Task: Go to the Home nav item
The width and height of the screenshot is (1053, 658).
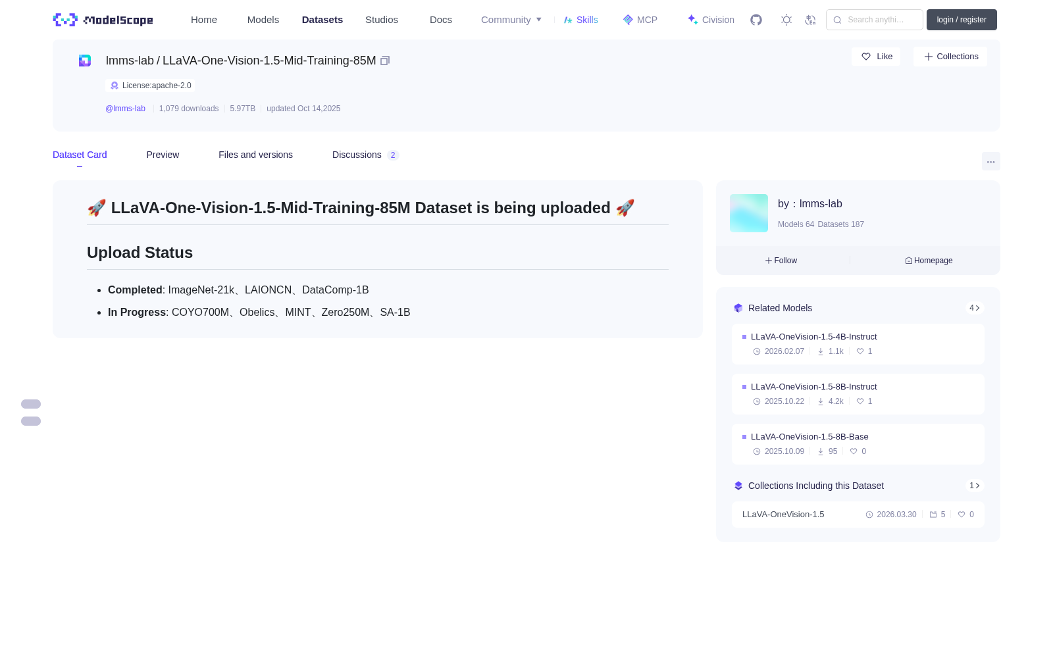Action: click(x=204, y=20)
